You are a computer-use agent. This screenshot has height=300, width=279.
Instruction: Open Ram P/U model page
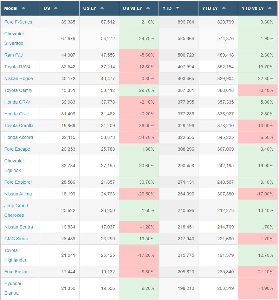point(13,55)
